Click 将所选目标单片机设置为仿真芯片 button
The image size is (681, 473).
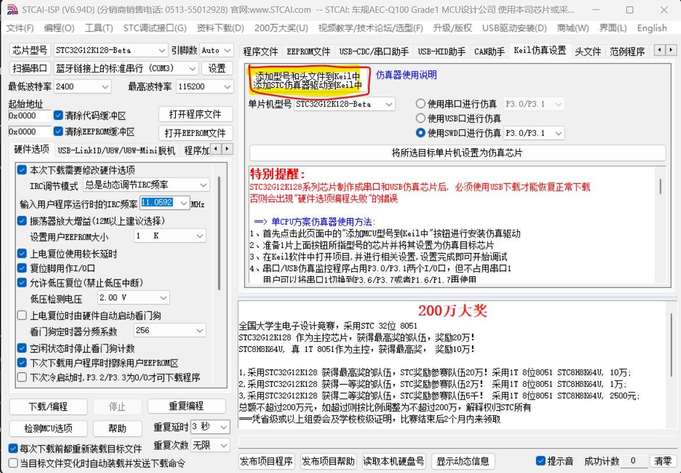coord(457,153)
